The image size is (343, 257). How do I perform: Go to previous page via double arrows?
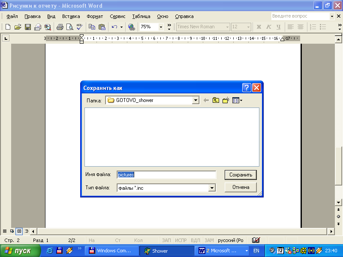(x=338, y=209)
